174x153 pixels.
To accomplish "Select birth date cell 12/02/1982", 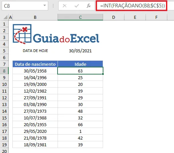I will point(35,91).
